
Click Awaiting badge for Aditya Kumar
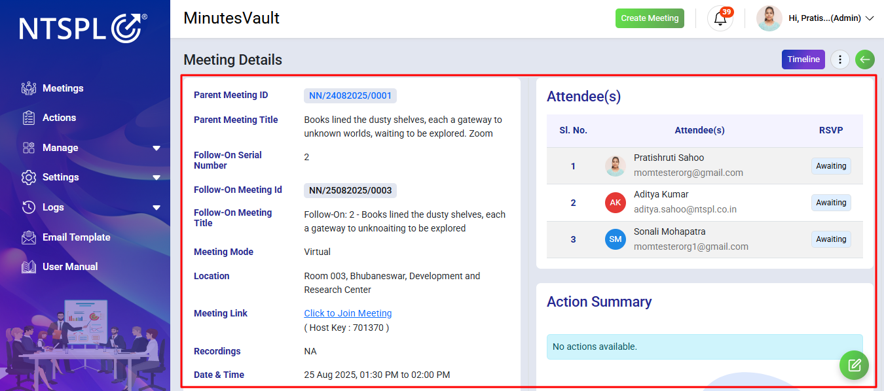831,203
